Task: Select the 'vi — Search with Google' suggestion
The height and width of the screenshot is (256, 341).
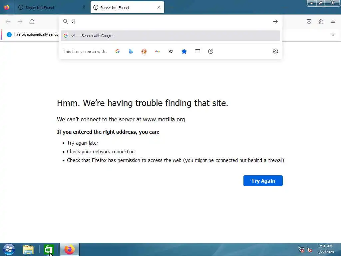Action: coord(170,36)
